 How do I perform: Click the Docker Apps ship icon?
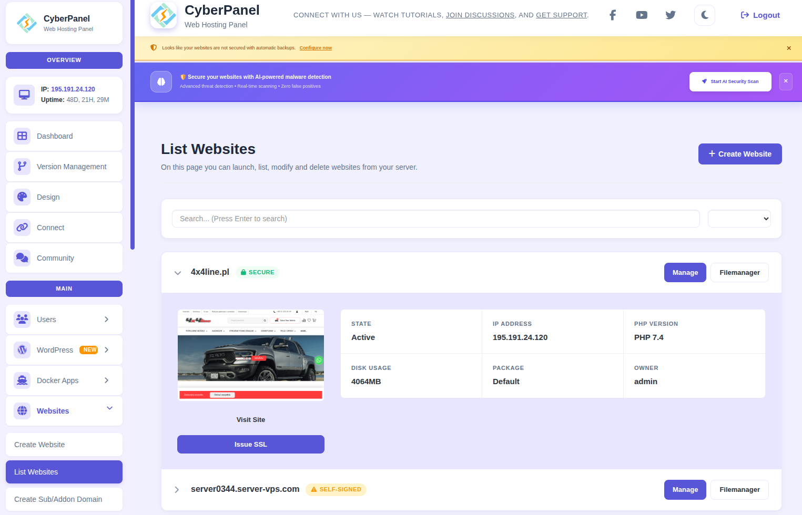[22, 380]
